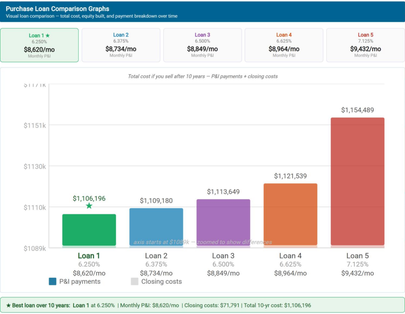Click the $8,849/mo text under Loan 3 axis
Image resolution: width=405 pixels, height=314 pixels.
[223, 273]
